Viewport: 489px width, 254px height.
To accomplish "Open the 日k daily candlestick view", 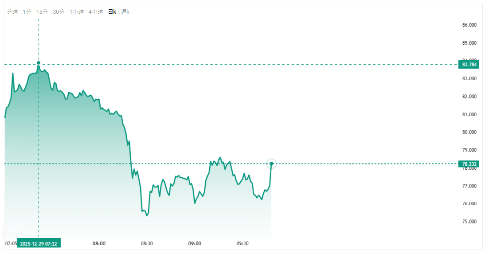I will 113,12.
